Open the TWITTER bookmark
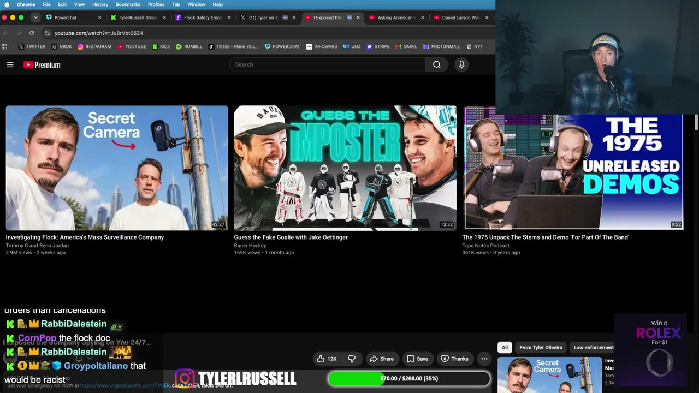Image resolution: width=699 pixels, height=393 pixels. [x=32, y=46]
